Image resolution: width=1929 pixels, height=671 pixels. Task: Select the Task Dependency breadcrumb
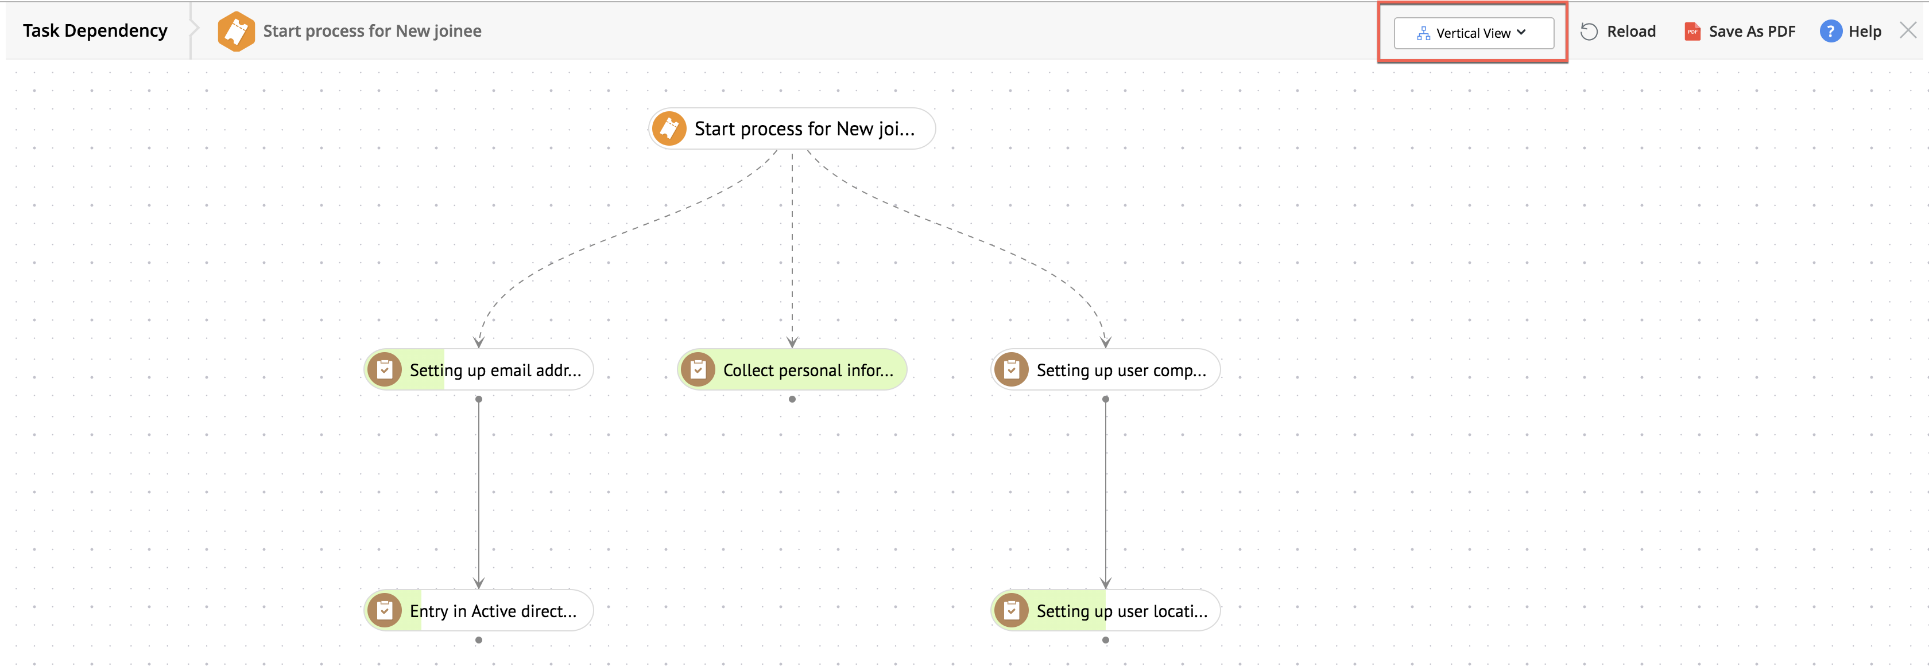[95, 30]
